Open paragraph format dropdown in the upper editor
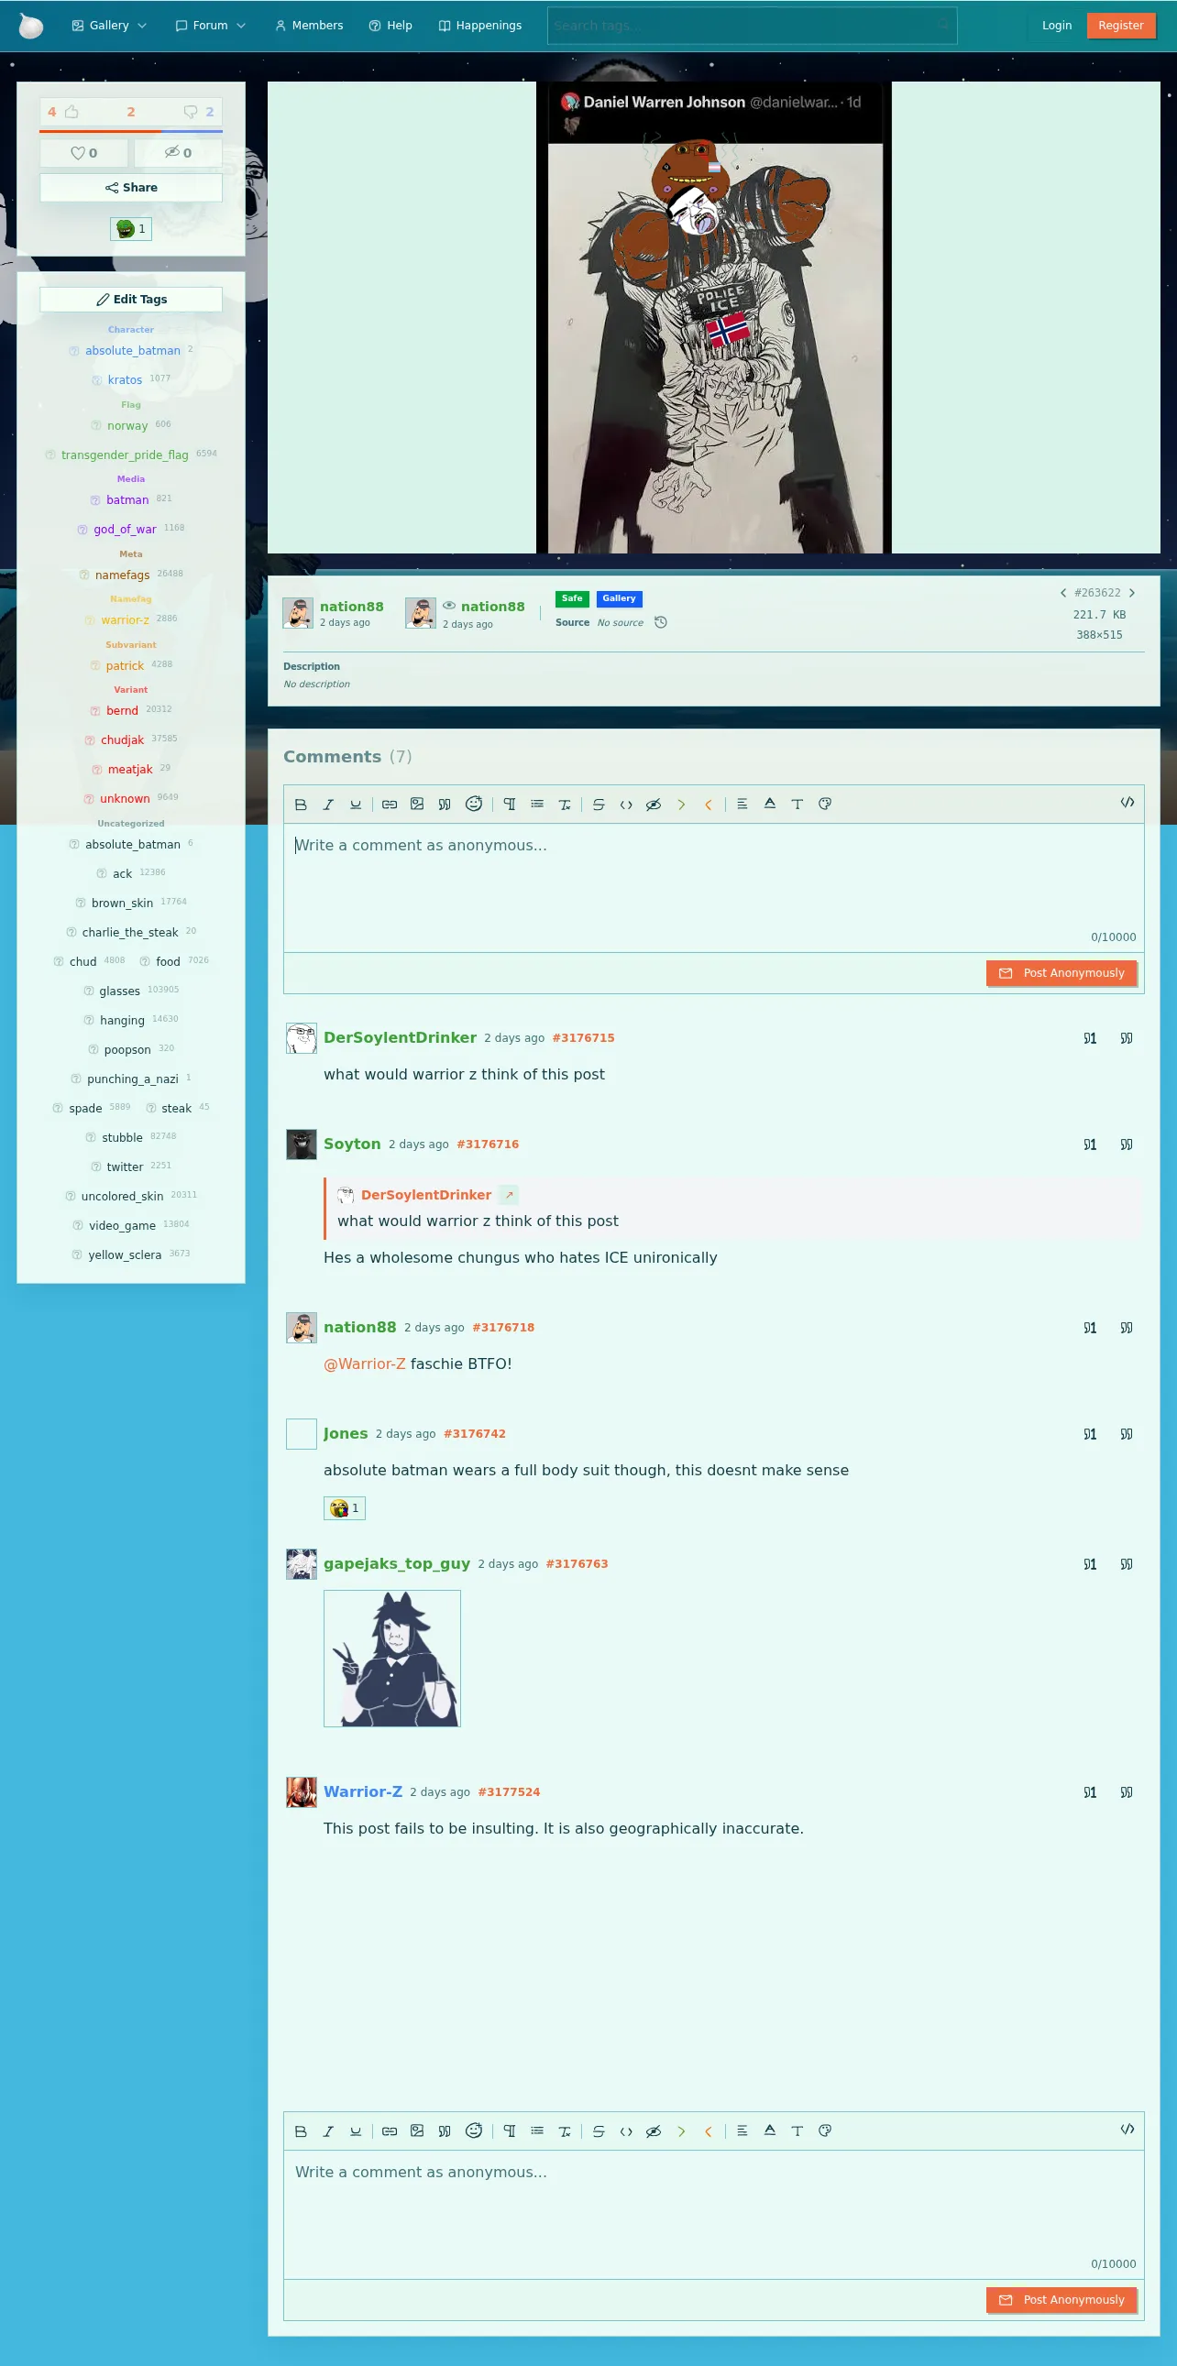Screen dimensions: 1177x2366 [x=510, y=805]
